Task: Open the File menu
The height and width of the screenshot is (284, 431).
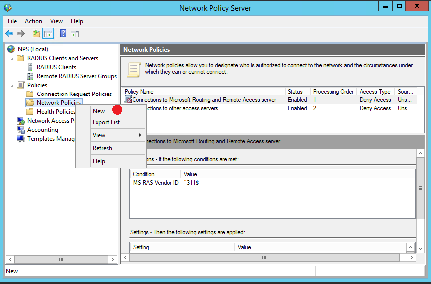Action: [12, 21]
